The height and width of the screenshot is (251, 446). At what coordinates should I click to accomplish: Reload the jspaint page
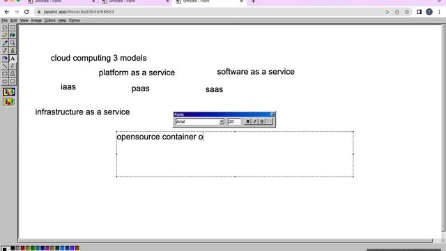tap(26, 12)
